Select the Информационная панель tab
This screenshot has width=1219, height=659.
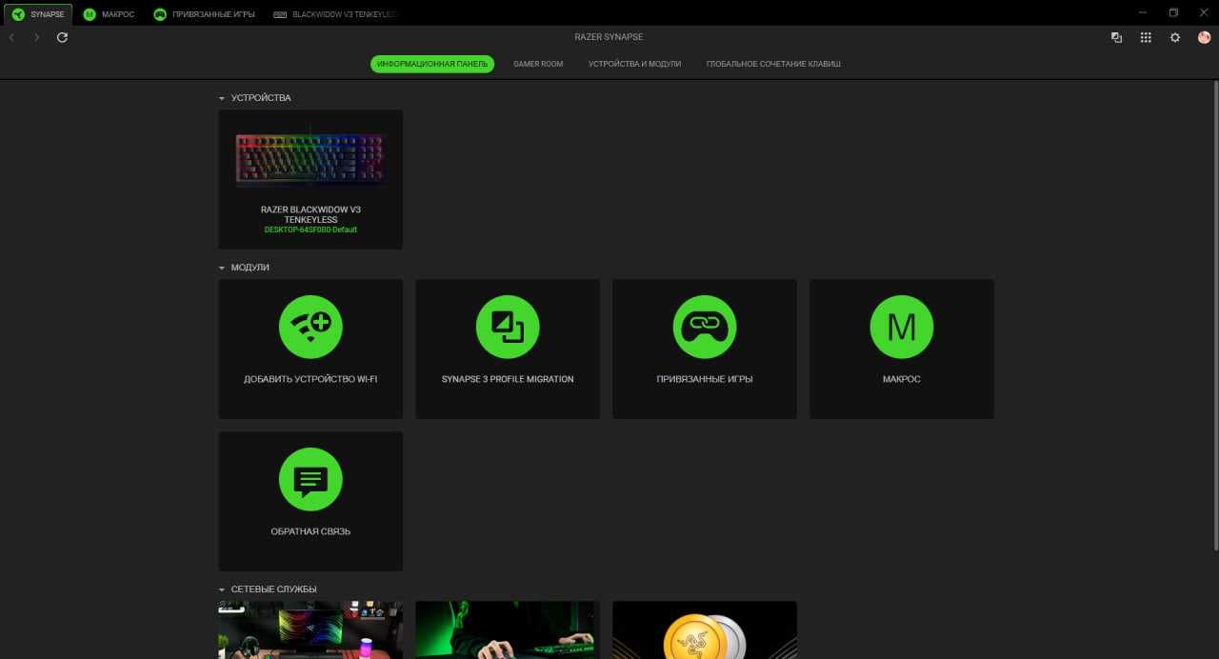point(432,64)
